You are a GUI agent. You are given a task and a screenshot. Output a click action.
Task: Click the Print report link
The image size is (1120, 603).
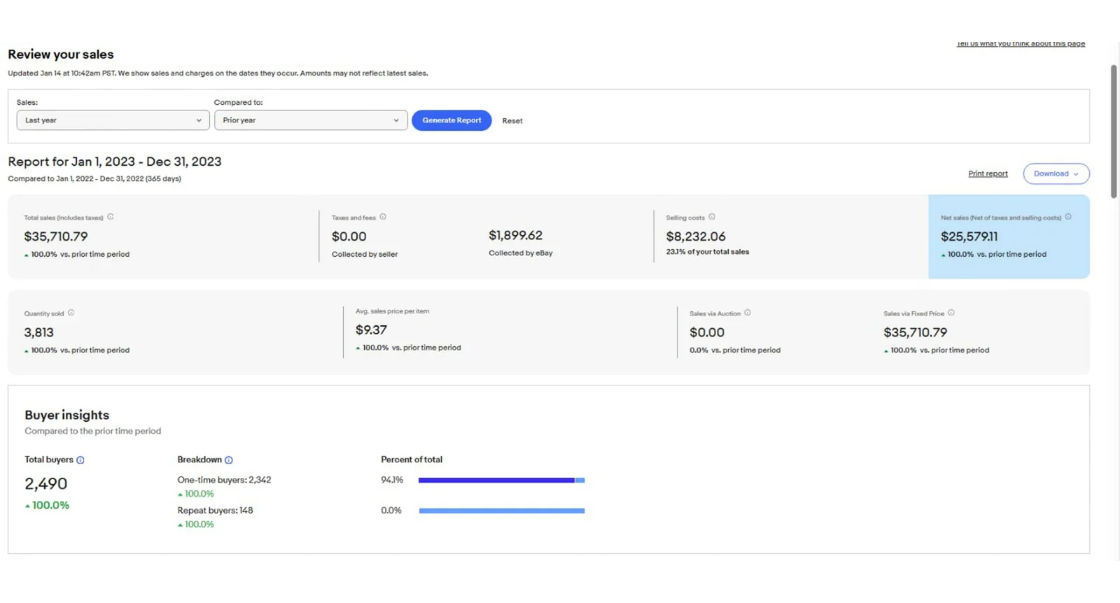pyautogui.click(x=988, y=173)
